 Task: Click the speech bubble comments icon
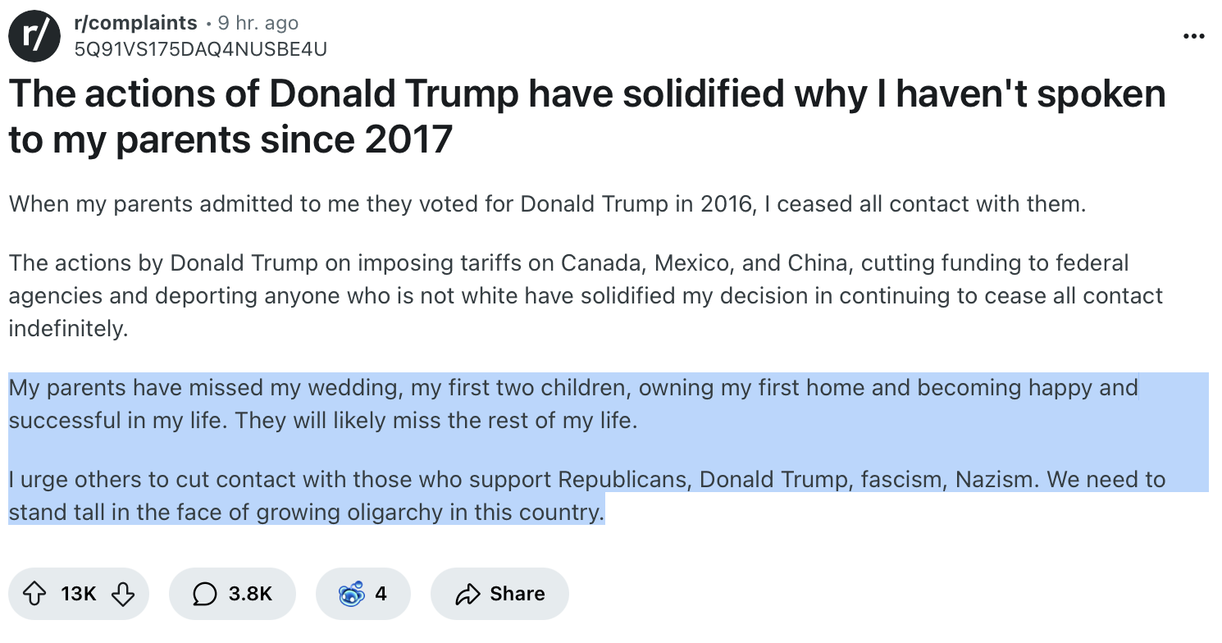click(205, 593)
